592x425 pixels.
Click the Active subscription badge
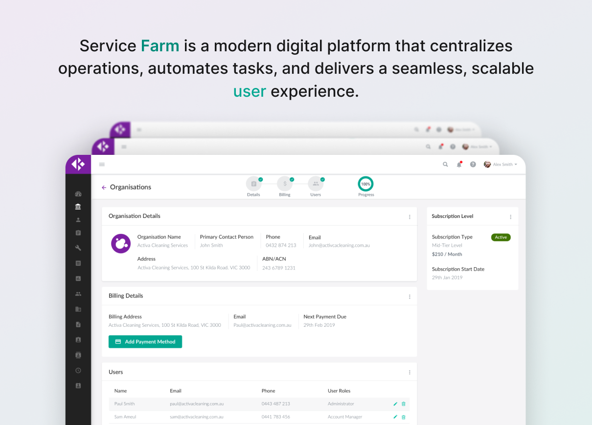click(501, 237)
